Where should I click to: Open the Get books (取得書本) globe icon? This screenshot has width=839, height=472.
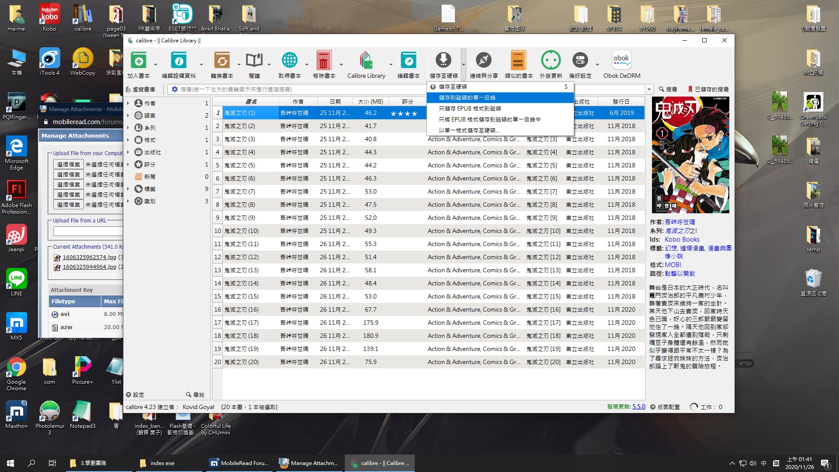point(289,61)
